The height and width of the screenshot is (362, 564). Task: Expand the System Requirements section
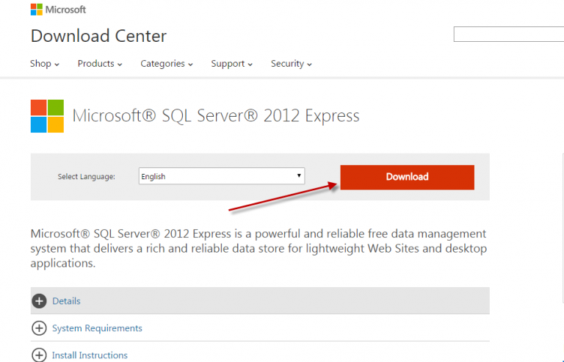[x=97, y=328]
